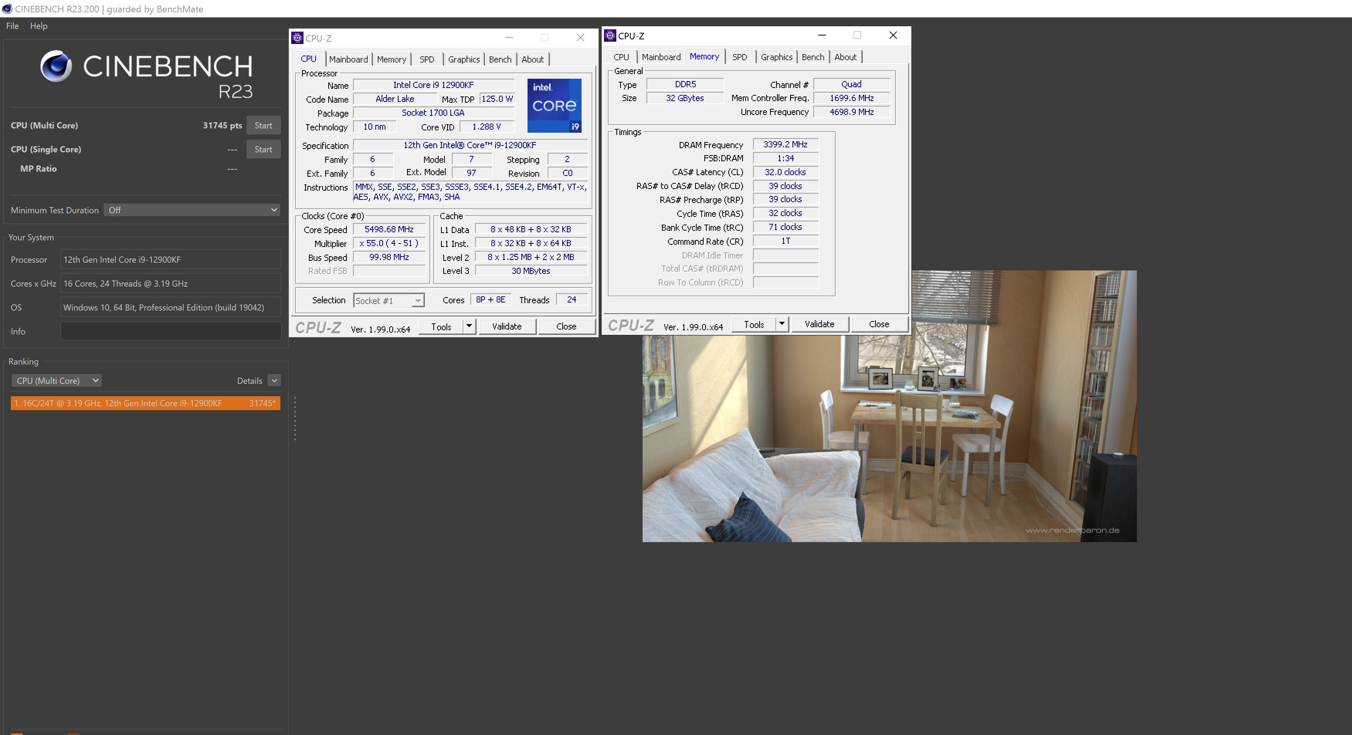Image resolution: width=1352 pixels, height=735 pixels.
Task: Open the Socket #1 selection combo box
Action: [388, 301]
